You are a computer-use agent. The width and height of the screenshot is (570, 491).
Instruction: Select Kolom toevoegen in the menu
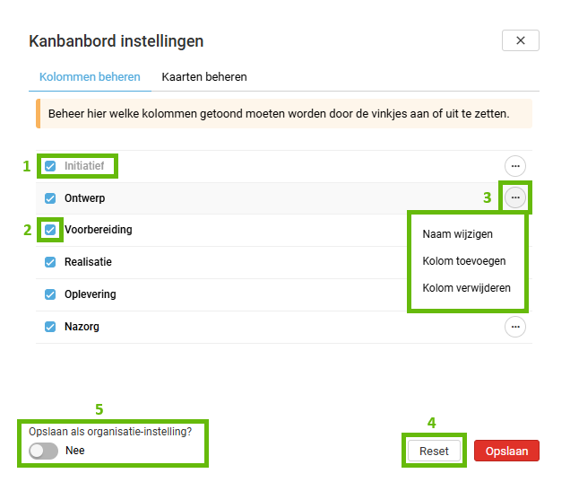coord(463,261)
